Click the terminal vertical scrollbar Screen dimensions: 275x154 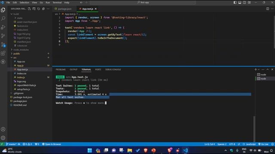pyautogui.click(x=254, y=129)
